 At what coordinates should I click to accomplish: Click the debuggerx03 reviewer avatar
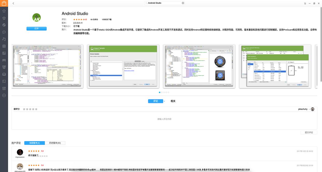click(20, 167)
